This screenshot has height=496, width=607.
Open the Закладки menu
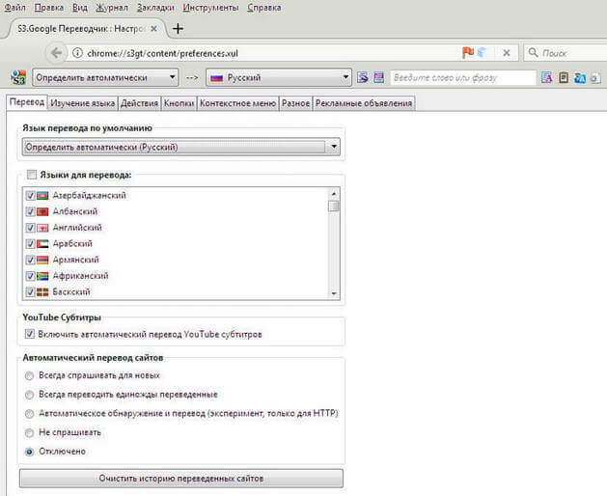point(155,8)
